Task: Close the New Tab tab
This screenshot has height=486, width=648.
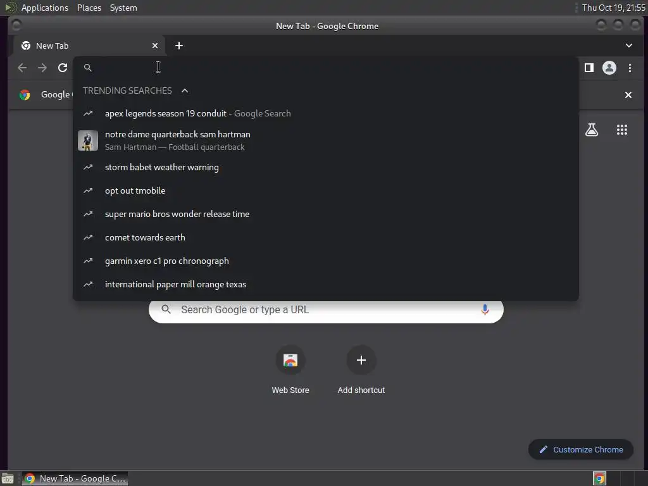Action: tap(155, 46)
